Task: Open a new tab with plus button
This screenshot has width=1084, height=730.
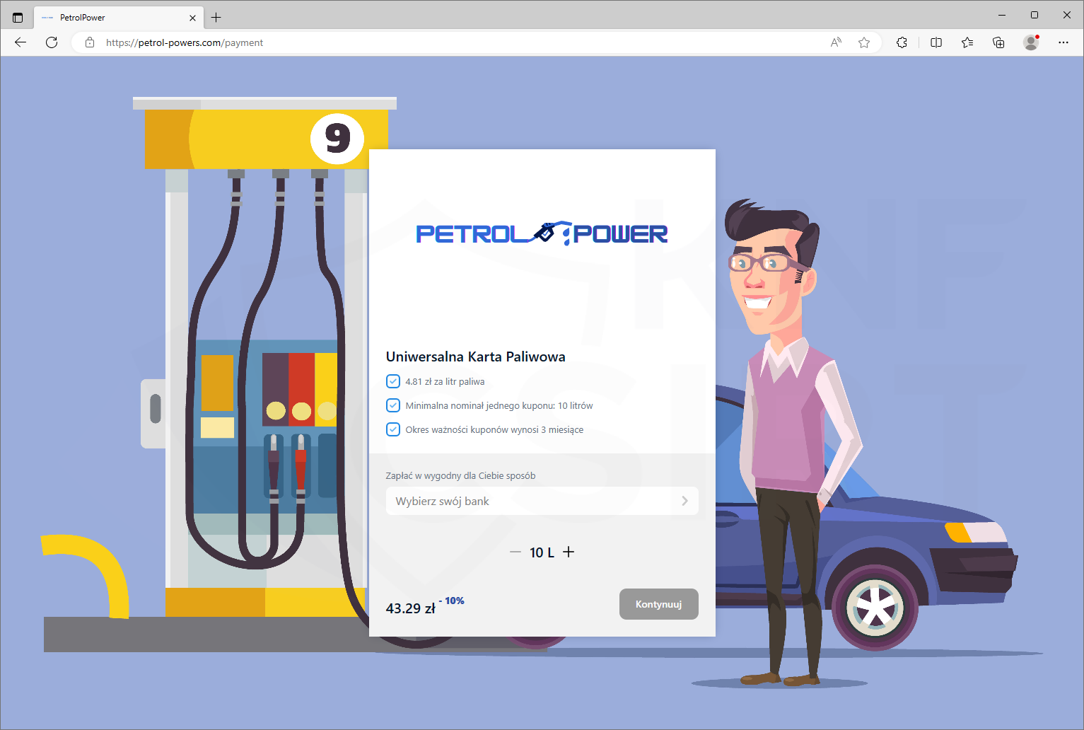Action: (216, 18)
